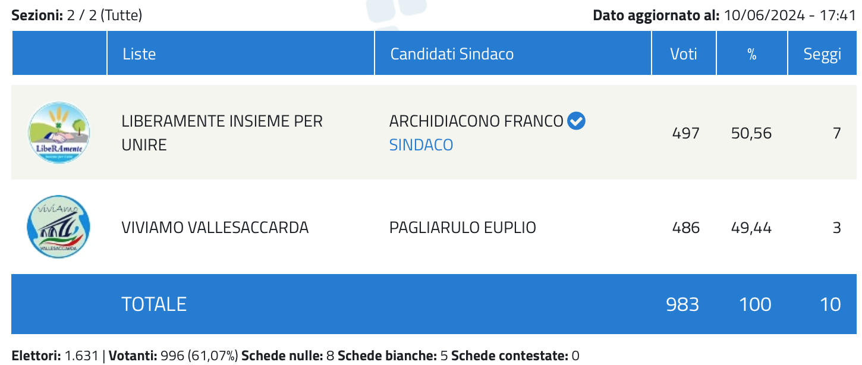Click the 497 votes value
Screen dimensions: 862x365
click(x=685, y=133)
